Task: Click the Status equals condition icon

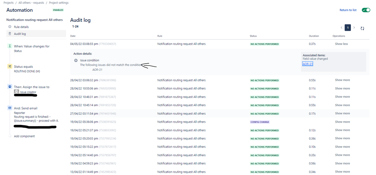Action: click(x=10, y=66)
